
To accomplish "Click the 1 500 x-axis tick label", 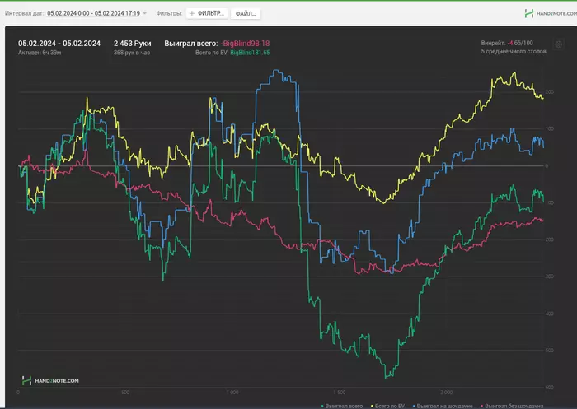I will 340,393.
